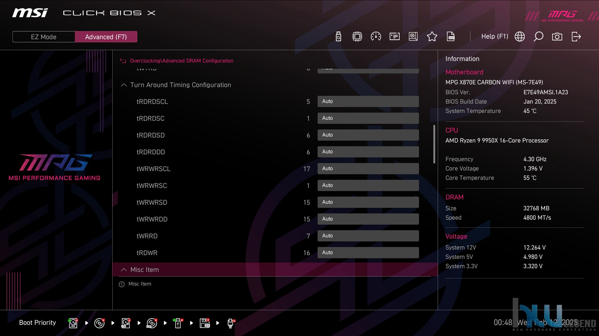Select the tWRWRSCL label

(x=153, y=169)
